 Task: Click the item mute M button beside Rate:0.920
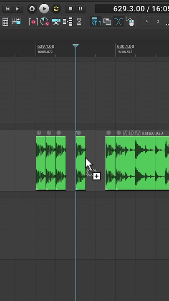pyautogui.click(x=126, y=133)
